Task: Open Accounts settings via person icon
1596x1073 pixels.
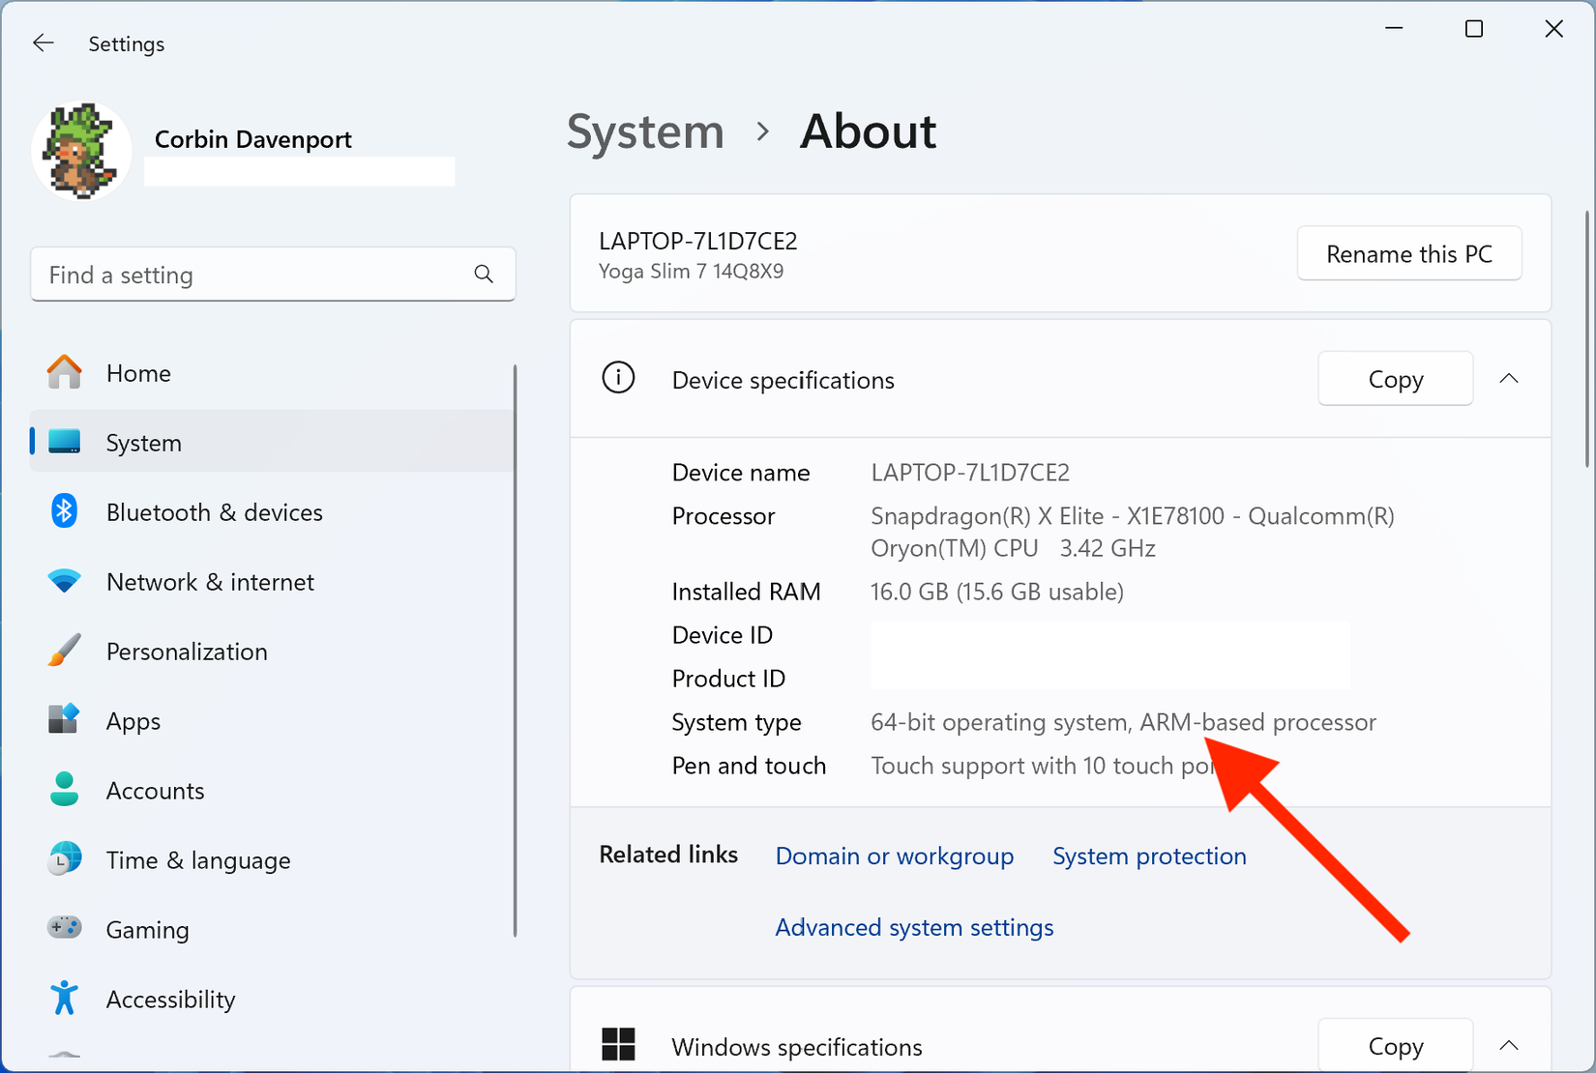Action: 63,790
